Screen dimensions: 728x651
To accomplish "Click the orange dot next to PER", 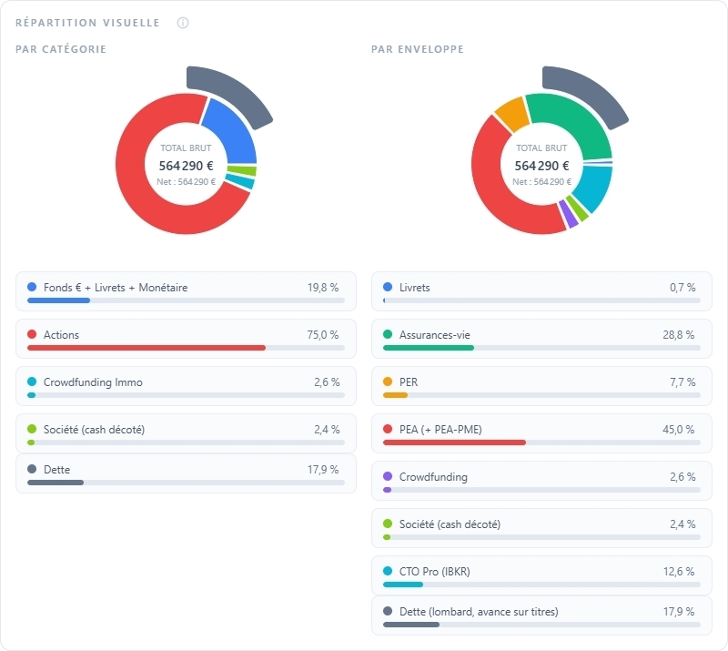I will [x=388, y=382].
